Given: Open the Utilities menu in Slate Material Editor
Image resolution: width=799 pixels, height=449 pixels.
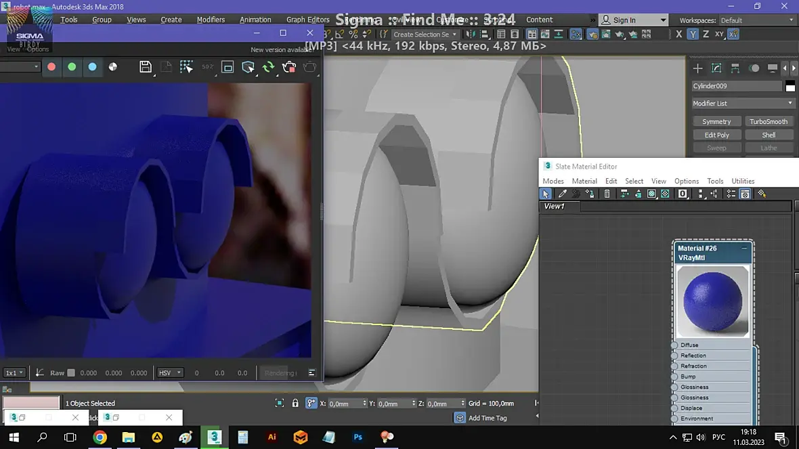Looking at the screenshot, I should click(743, 181).
